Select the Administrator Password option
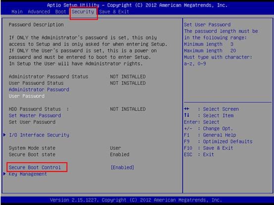 39,89
